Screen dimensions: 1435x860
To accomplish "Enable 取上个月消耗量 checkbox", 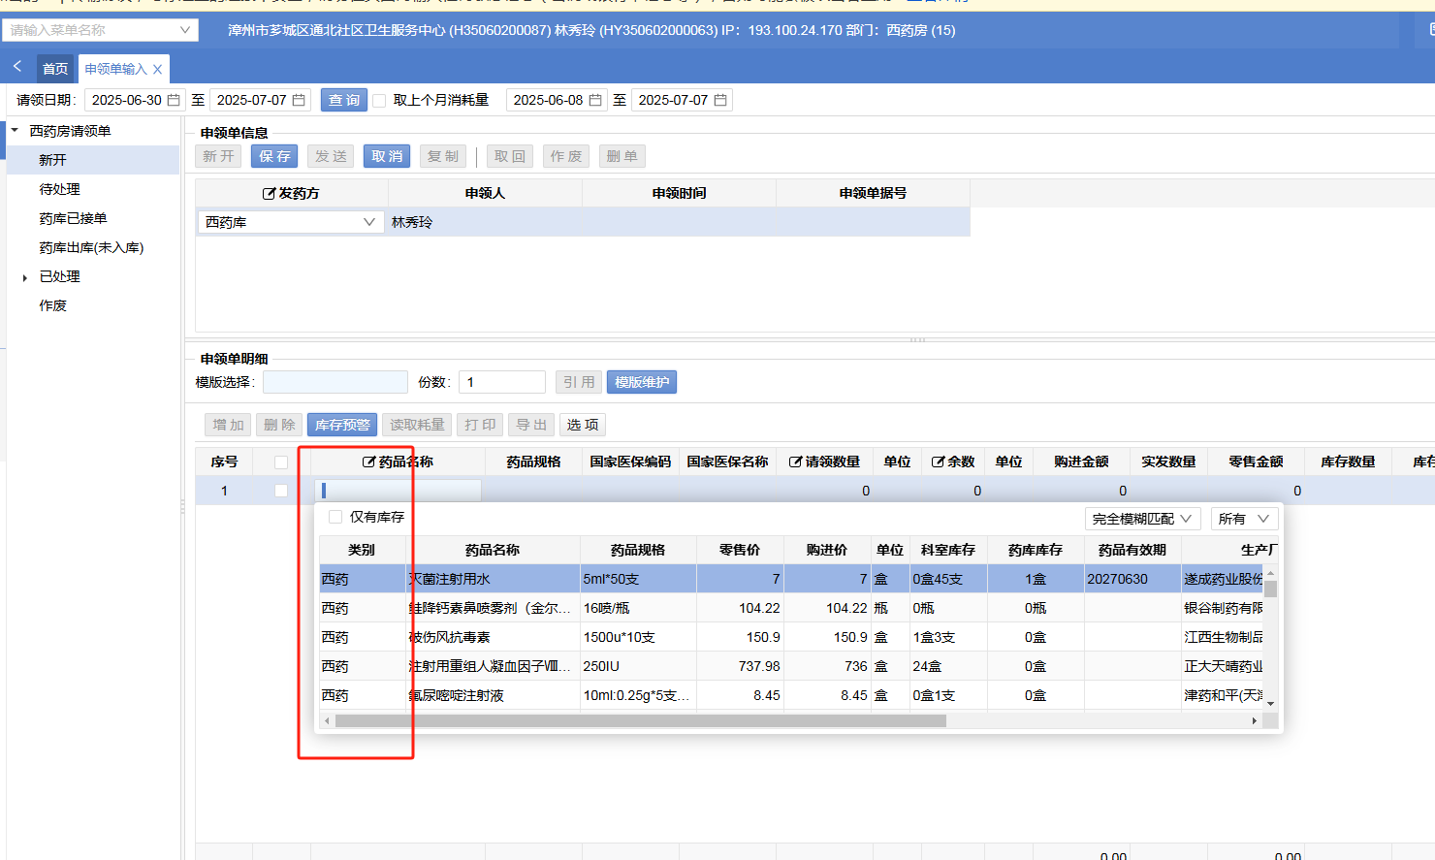I will [379, 100].
